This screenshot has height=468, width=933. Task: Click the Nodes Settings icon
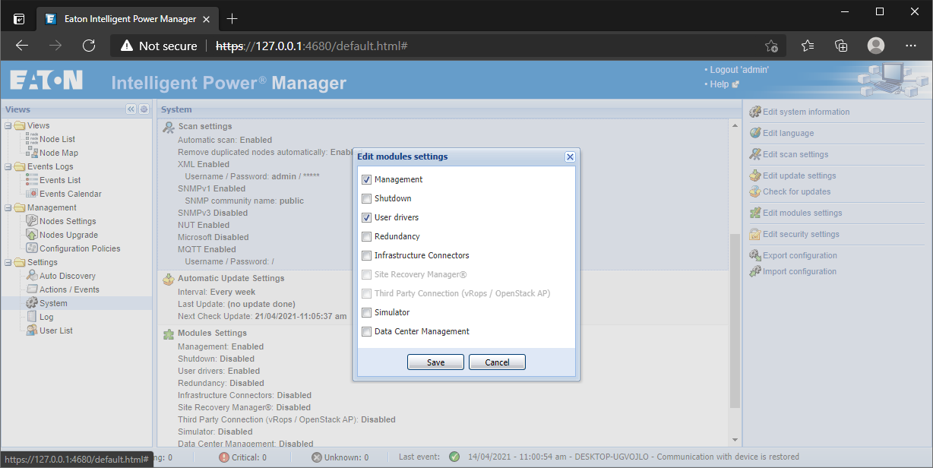pos(32,221)
